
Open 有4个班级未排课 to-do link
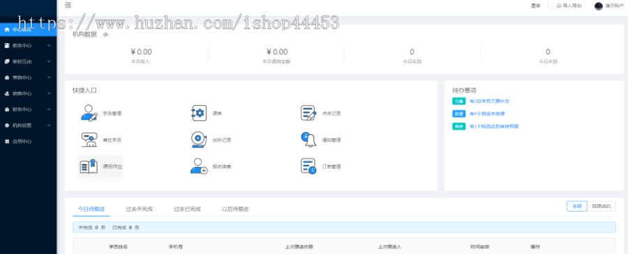[488, 114]
